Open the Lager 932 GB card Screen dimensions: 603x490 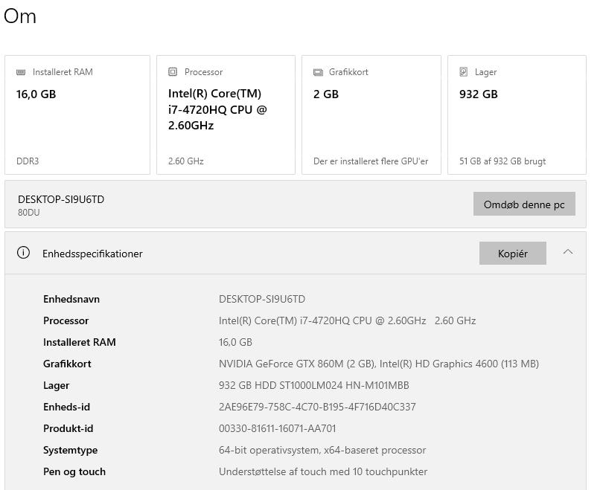pos(517,115)
